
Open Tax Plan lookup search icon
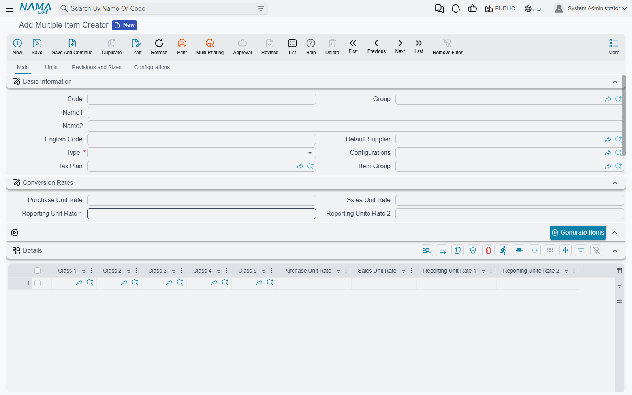point(310,166)
